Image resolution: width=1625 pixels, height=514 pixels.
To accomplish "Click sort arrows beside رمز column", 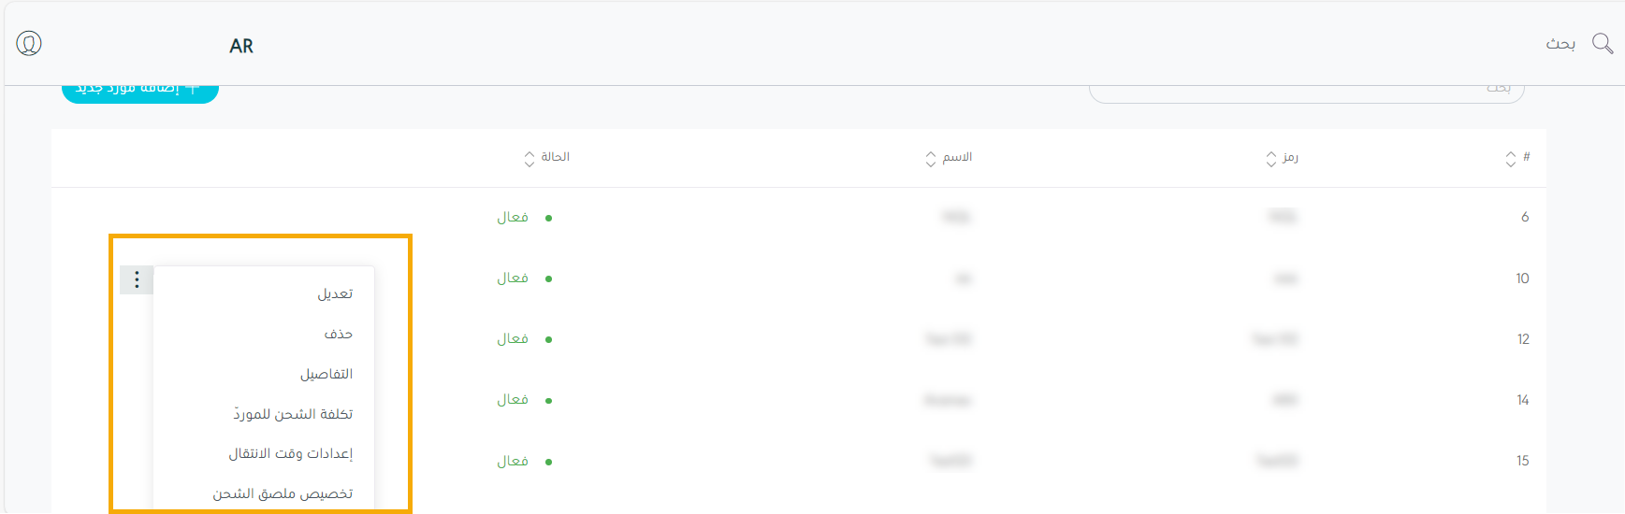I will 1270,159.
